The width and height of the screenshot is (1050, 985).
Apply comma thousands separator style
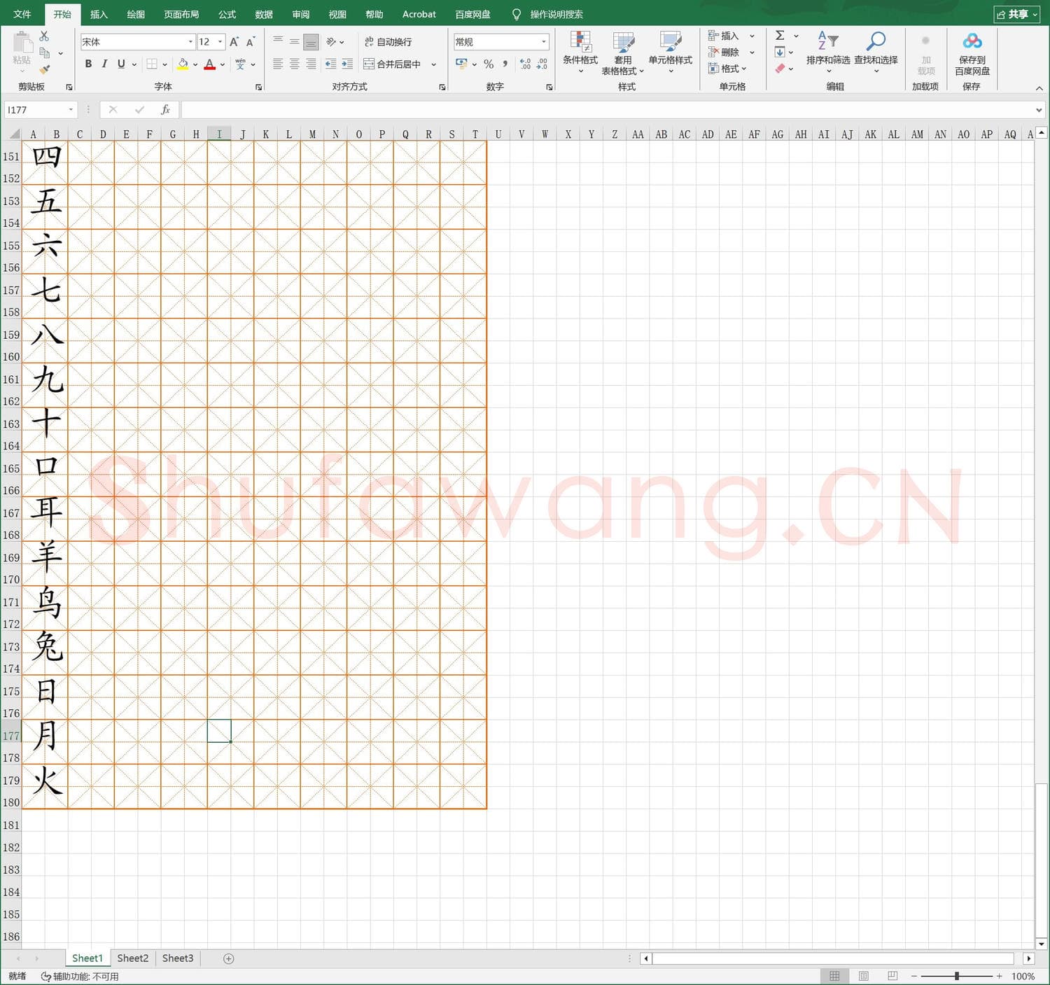505,64
